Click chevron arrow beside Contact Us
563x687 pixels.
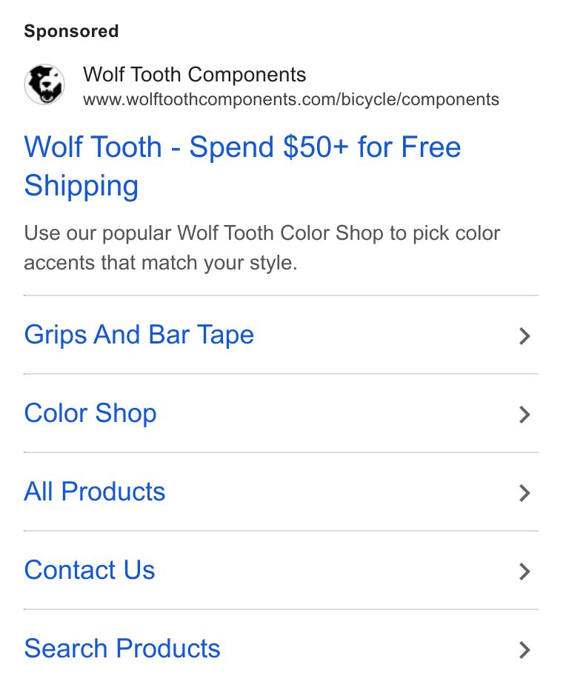click(x=524, y=572)
